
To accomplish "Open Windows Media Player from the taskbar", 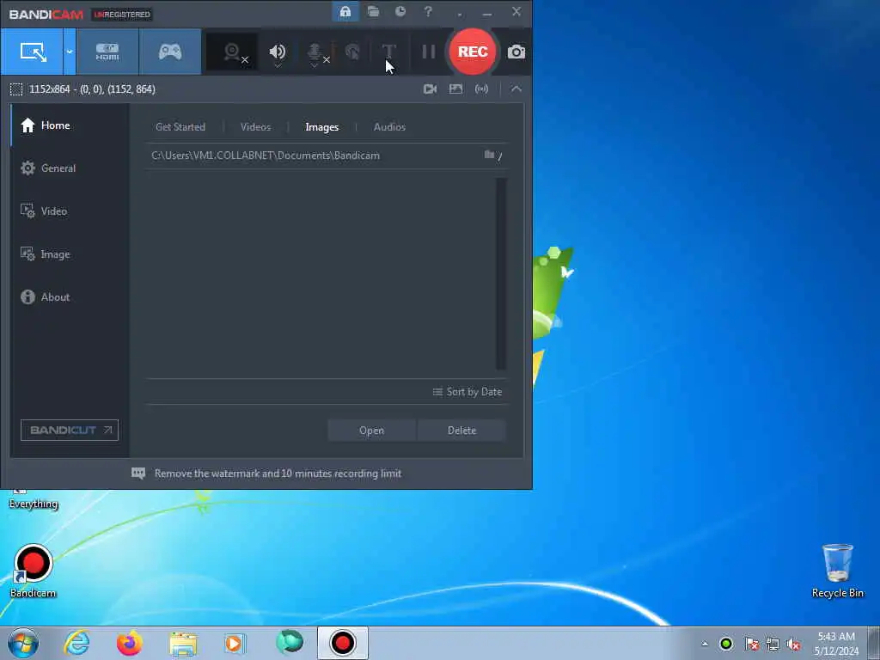I will pyautogui.click(x=235, y=643).
